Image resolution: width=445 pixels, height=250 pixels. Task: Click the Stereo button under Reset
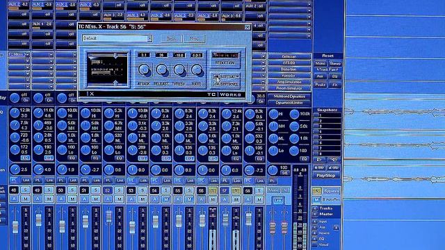pyautogui.click(x=335, y=63)
